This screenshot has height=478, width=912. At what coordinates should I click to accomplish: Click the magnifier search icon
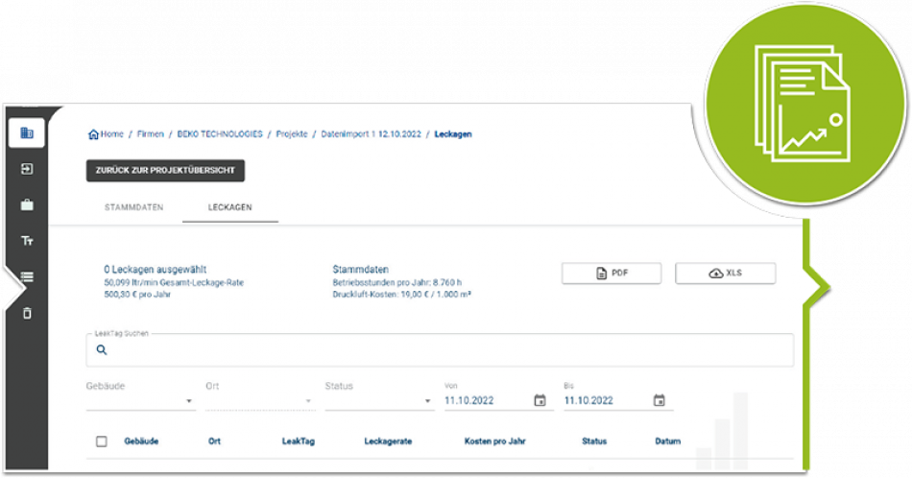[102, 350]
